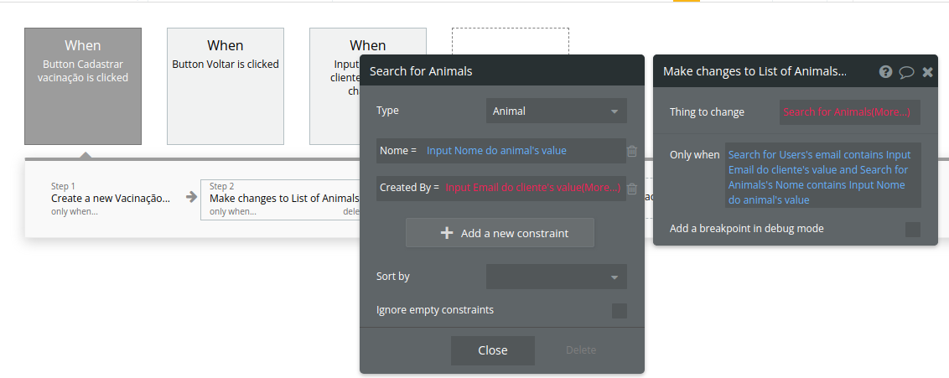The width and height of the screenshot is (949, 378).
Task: Click Add a new constraint button
Action: (500, 233)
